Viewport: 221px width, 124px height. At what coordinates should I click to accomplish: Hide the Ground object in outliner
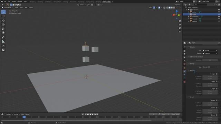(219, 19)
